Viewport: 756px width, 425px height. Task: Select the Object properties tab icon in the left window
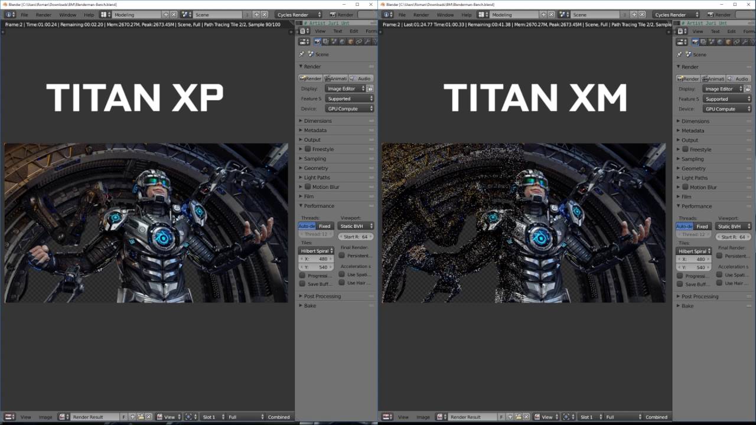(351, 42)
